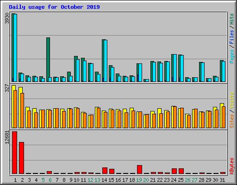Click the 327 visits axis label
The image size is (237, 185).
click(7, 88)
